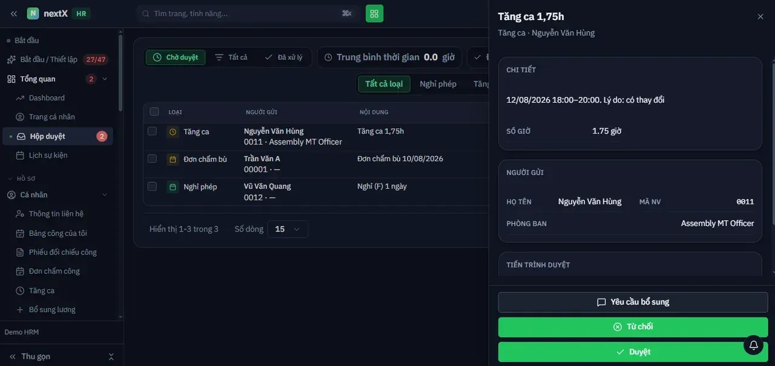This screenshot has height=366, width=775.
Task: Expand the Tổng quan section chevron
Action: [x=105, y=79]
